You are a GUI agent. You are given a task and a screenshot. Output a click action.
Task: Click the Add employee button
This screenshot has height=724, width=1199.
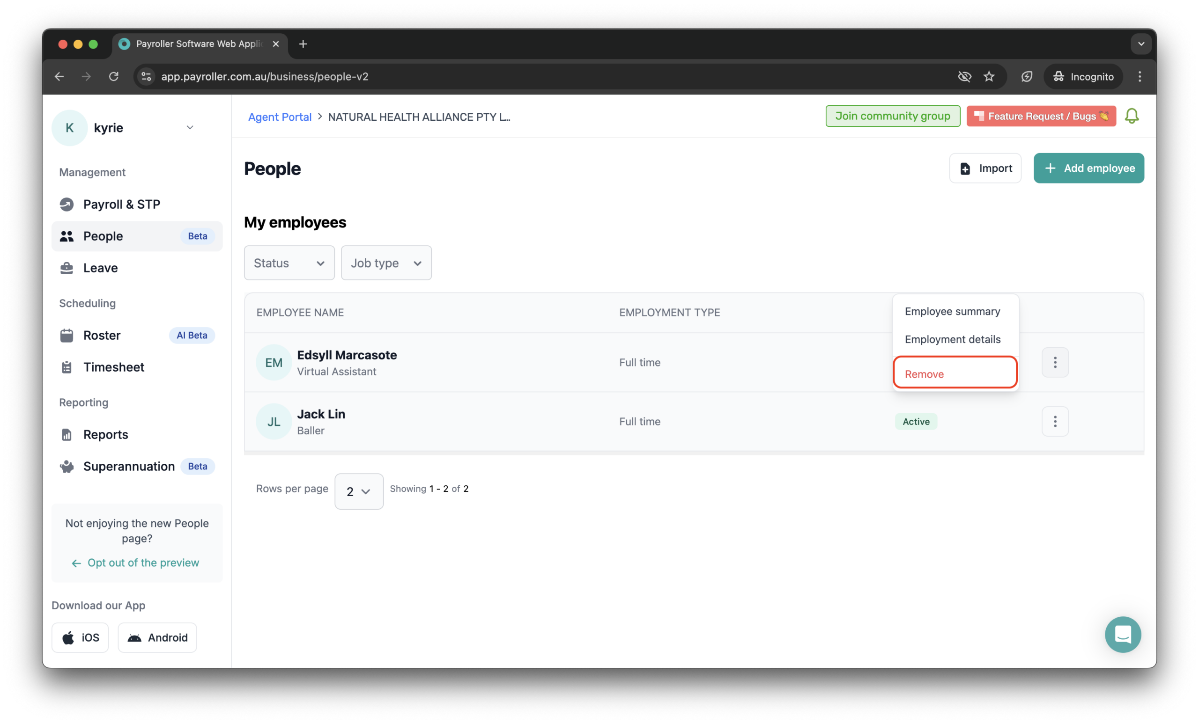coord(1088,168)
